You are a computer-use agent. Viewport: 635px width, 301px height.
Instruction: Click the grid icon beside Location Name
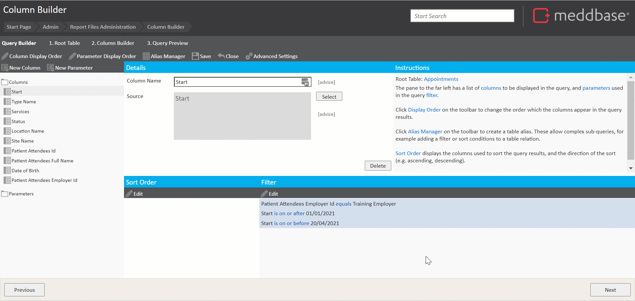(7, 131)
